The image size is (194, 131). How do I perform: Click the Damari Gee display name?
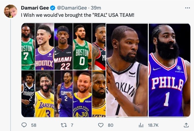[35, 8]
